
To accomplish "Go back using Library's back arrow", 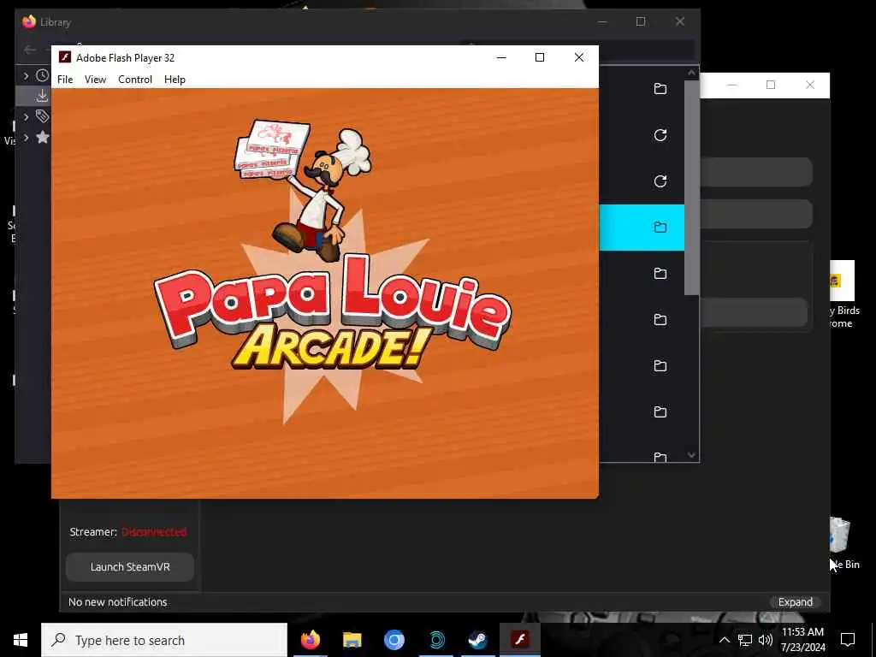I will click(30, 50).
